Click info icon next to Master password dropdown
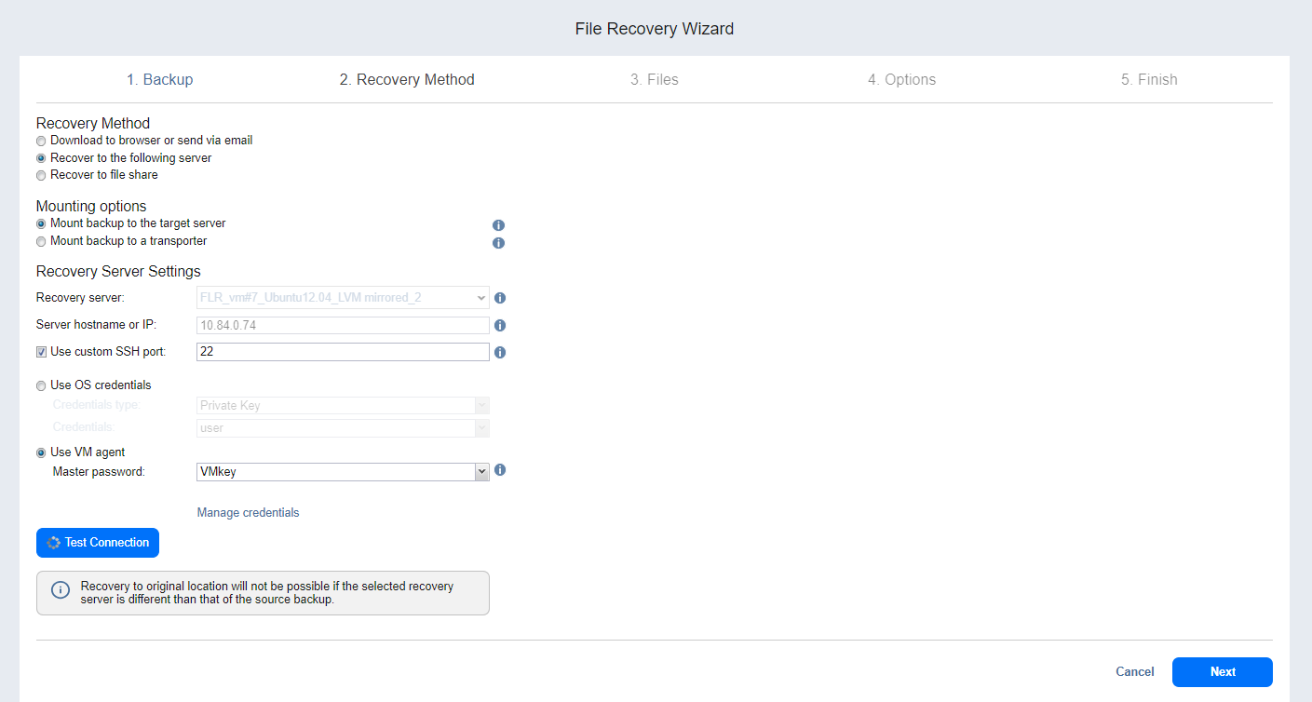The height and width of the screenshot is (702, 1312). tap(500, 470)
